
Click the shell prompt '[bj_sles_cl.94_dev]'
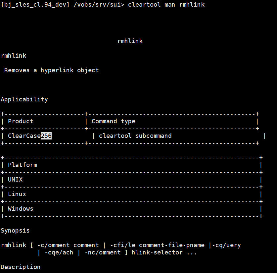tap(35, 5)
